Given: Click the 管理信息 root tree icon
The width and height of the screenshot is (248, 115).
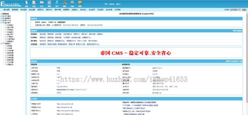Looking at the screenshot, I should (1, 14).
